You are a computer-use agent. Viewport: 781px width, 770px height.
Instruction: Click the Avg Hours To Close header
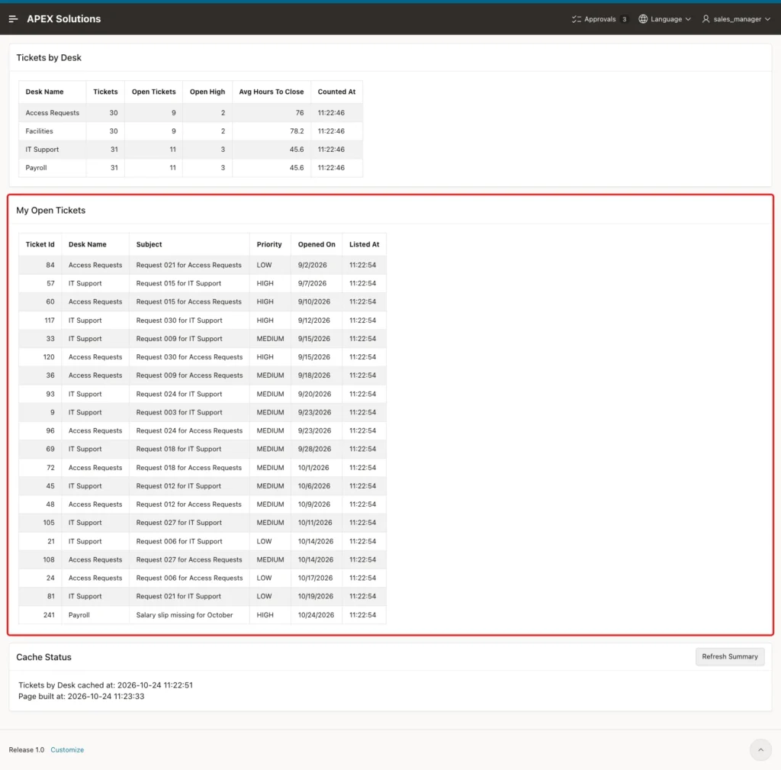point(272,92)
